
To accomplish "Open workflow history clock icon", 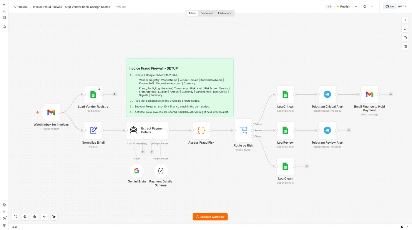I will [365, 6].
